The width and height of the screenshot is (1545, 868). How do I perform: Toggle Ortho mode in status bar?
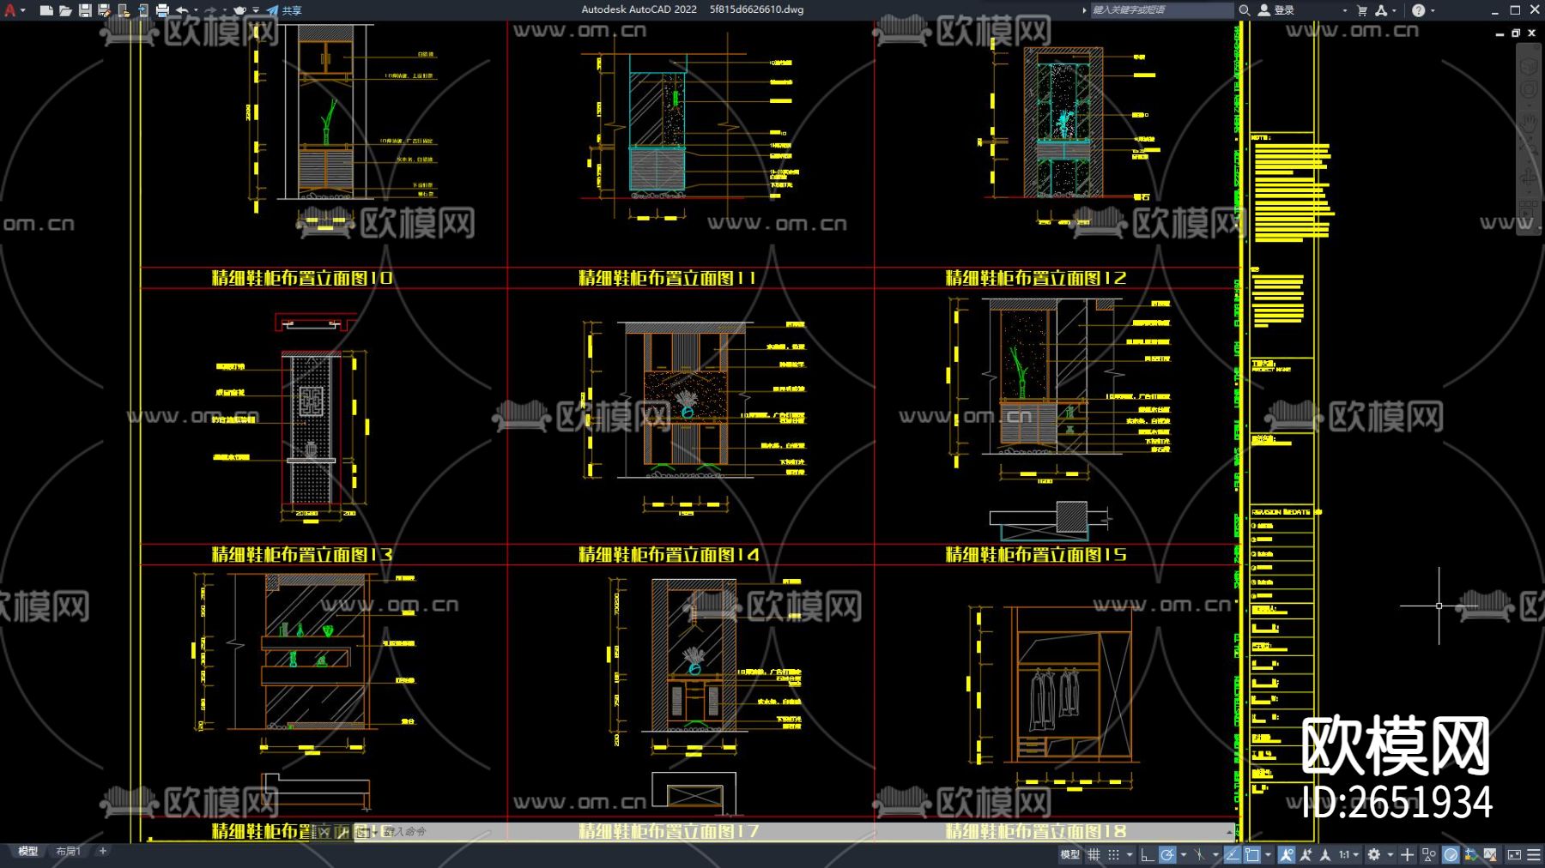1147,854
